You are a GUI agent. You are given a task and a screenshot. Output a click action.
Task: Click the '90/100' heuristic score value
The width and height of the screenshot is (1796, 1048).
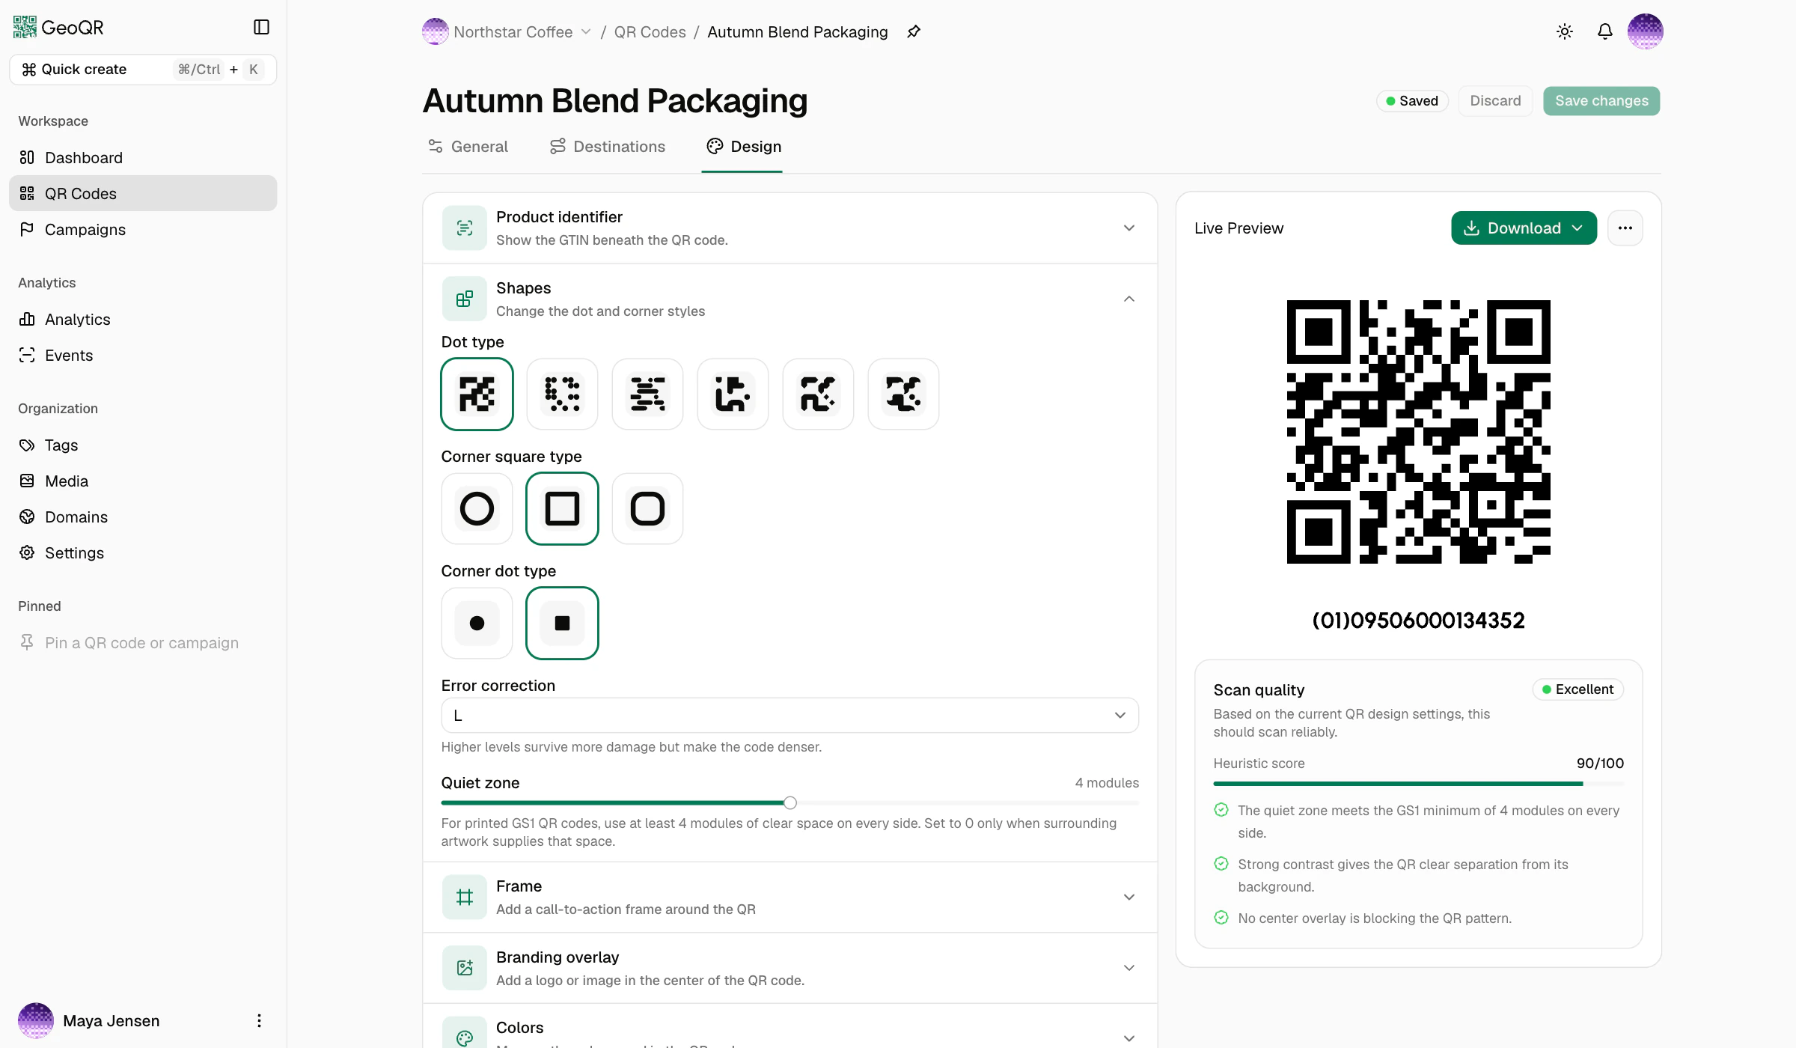click(x=1600, y=764)
